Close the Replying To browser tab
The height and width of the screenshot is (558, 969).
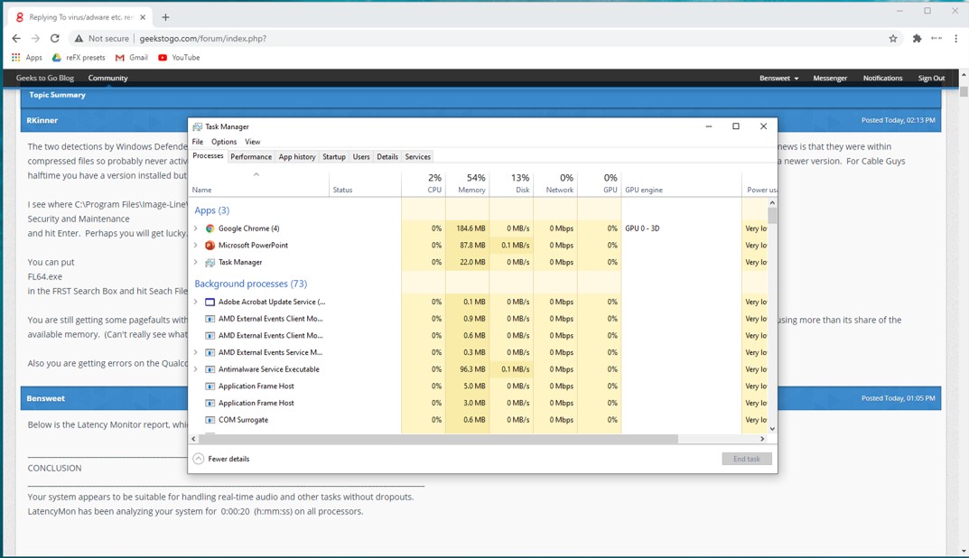[143, 17]
